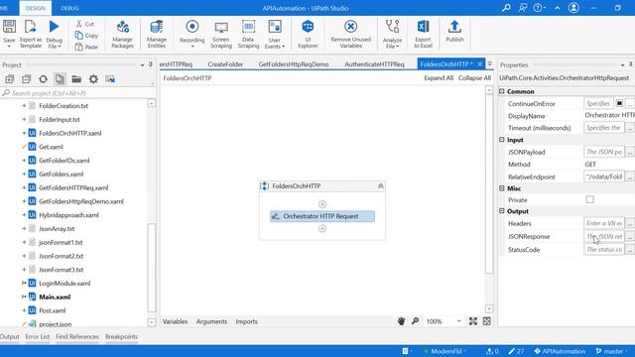635x357 pixels.
Task: Open the document tabs overflow dropdown
Action: coord(489,63)
